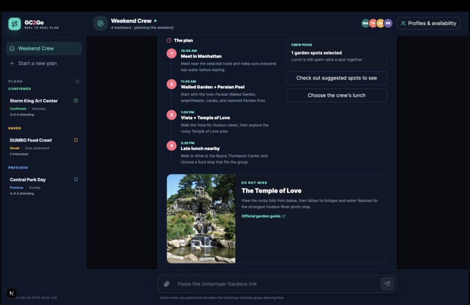Click the clock icon beside The plan
Viewport: 470px width, 305px height.
click(169, 40)
